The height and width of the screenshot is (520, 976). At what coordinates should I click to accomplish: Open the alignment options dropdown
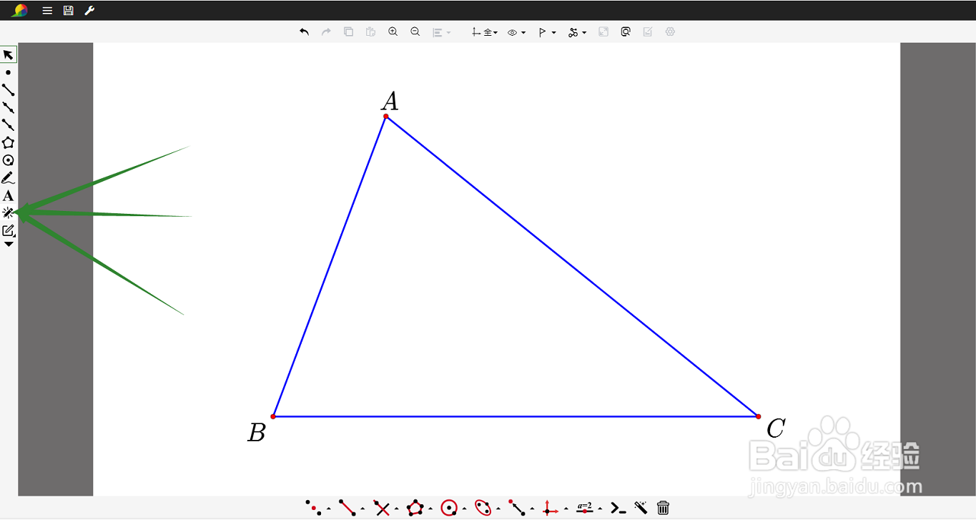(x=442, y=32)
